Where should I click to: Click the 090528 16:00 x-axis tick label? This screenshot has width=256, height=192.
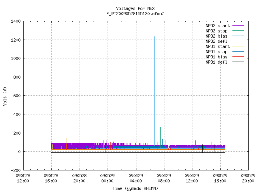(x=51, y=178)
